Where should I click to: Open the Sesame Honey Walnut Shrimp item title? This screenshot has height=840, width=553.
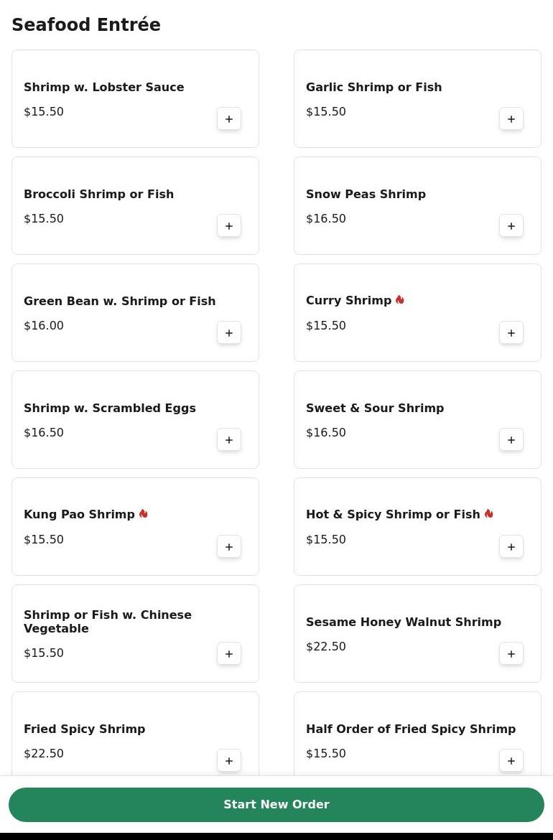pos(403,622)
